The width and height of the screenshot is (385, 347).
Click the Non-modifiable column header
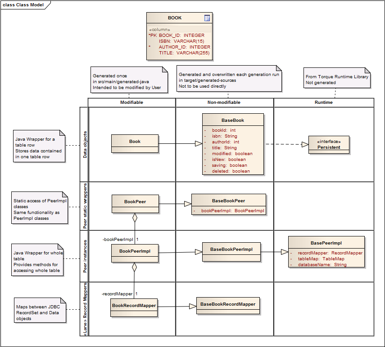point(224,102)
